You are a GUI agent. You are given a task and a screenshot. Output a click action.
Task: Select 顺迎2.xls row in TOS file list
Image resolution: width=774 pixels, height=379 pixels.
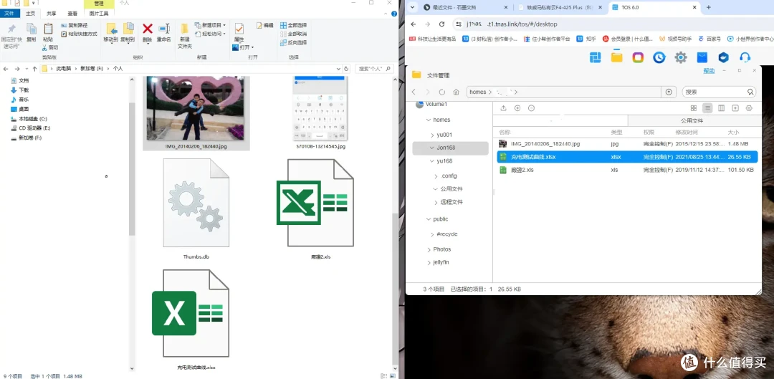tap(627, 170)
